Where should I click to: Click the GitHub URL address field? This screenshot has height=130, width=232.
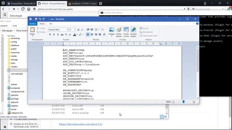point(109,9)
